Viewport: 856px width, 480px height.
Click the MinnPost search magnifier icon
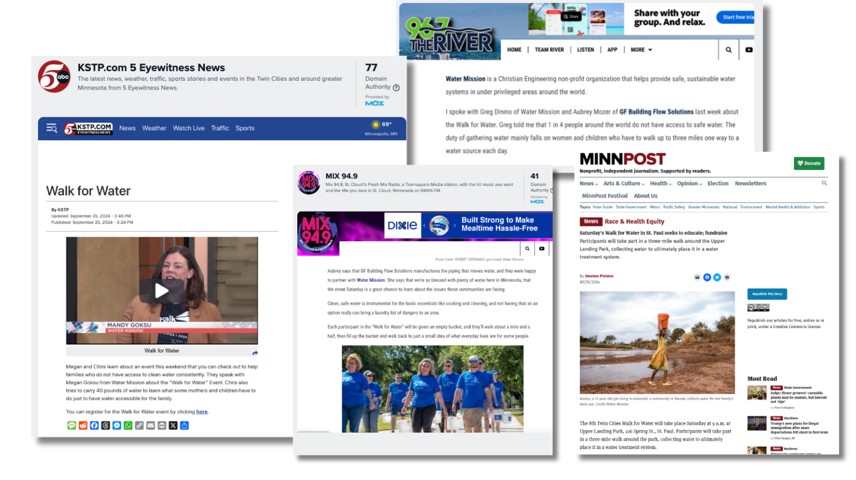824,183
